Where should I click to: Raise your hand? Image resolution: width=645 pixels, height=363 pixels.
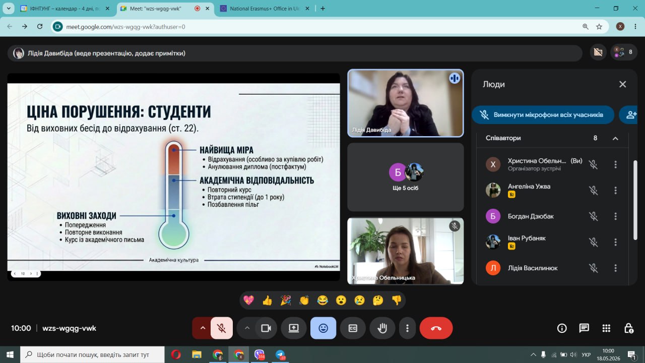click(382, 328)
